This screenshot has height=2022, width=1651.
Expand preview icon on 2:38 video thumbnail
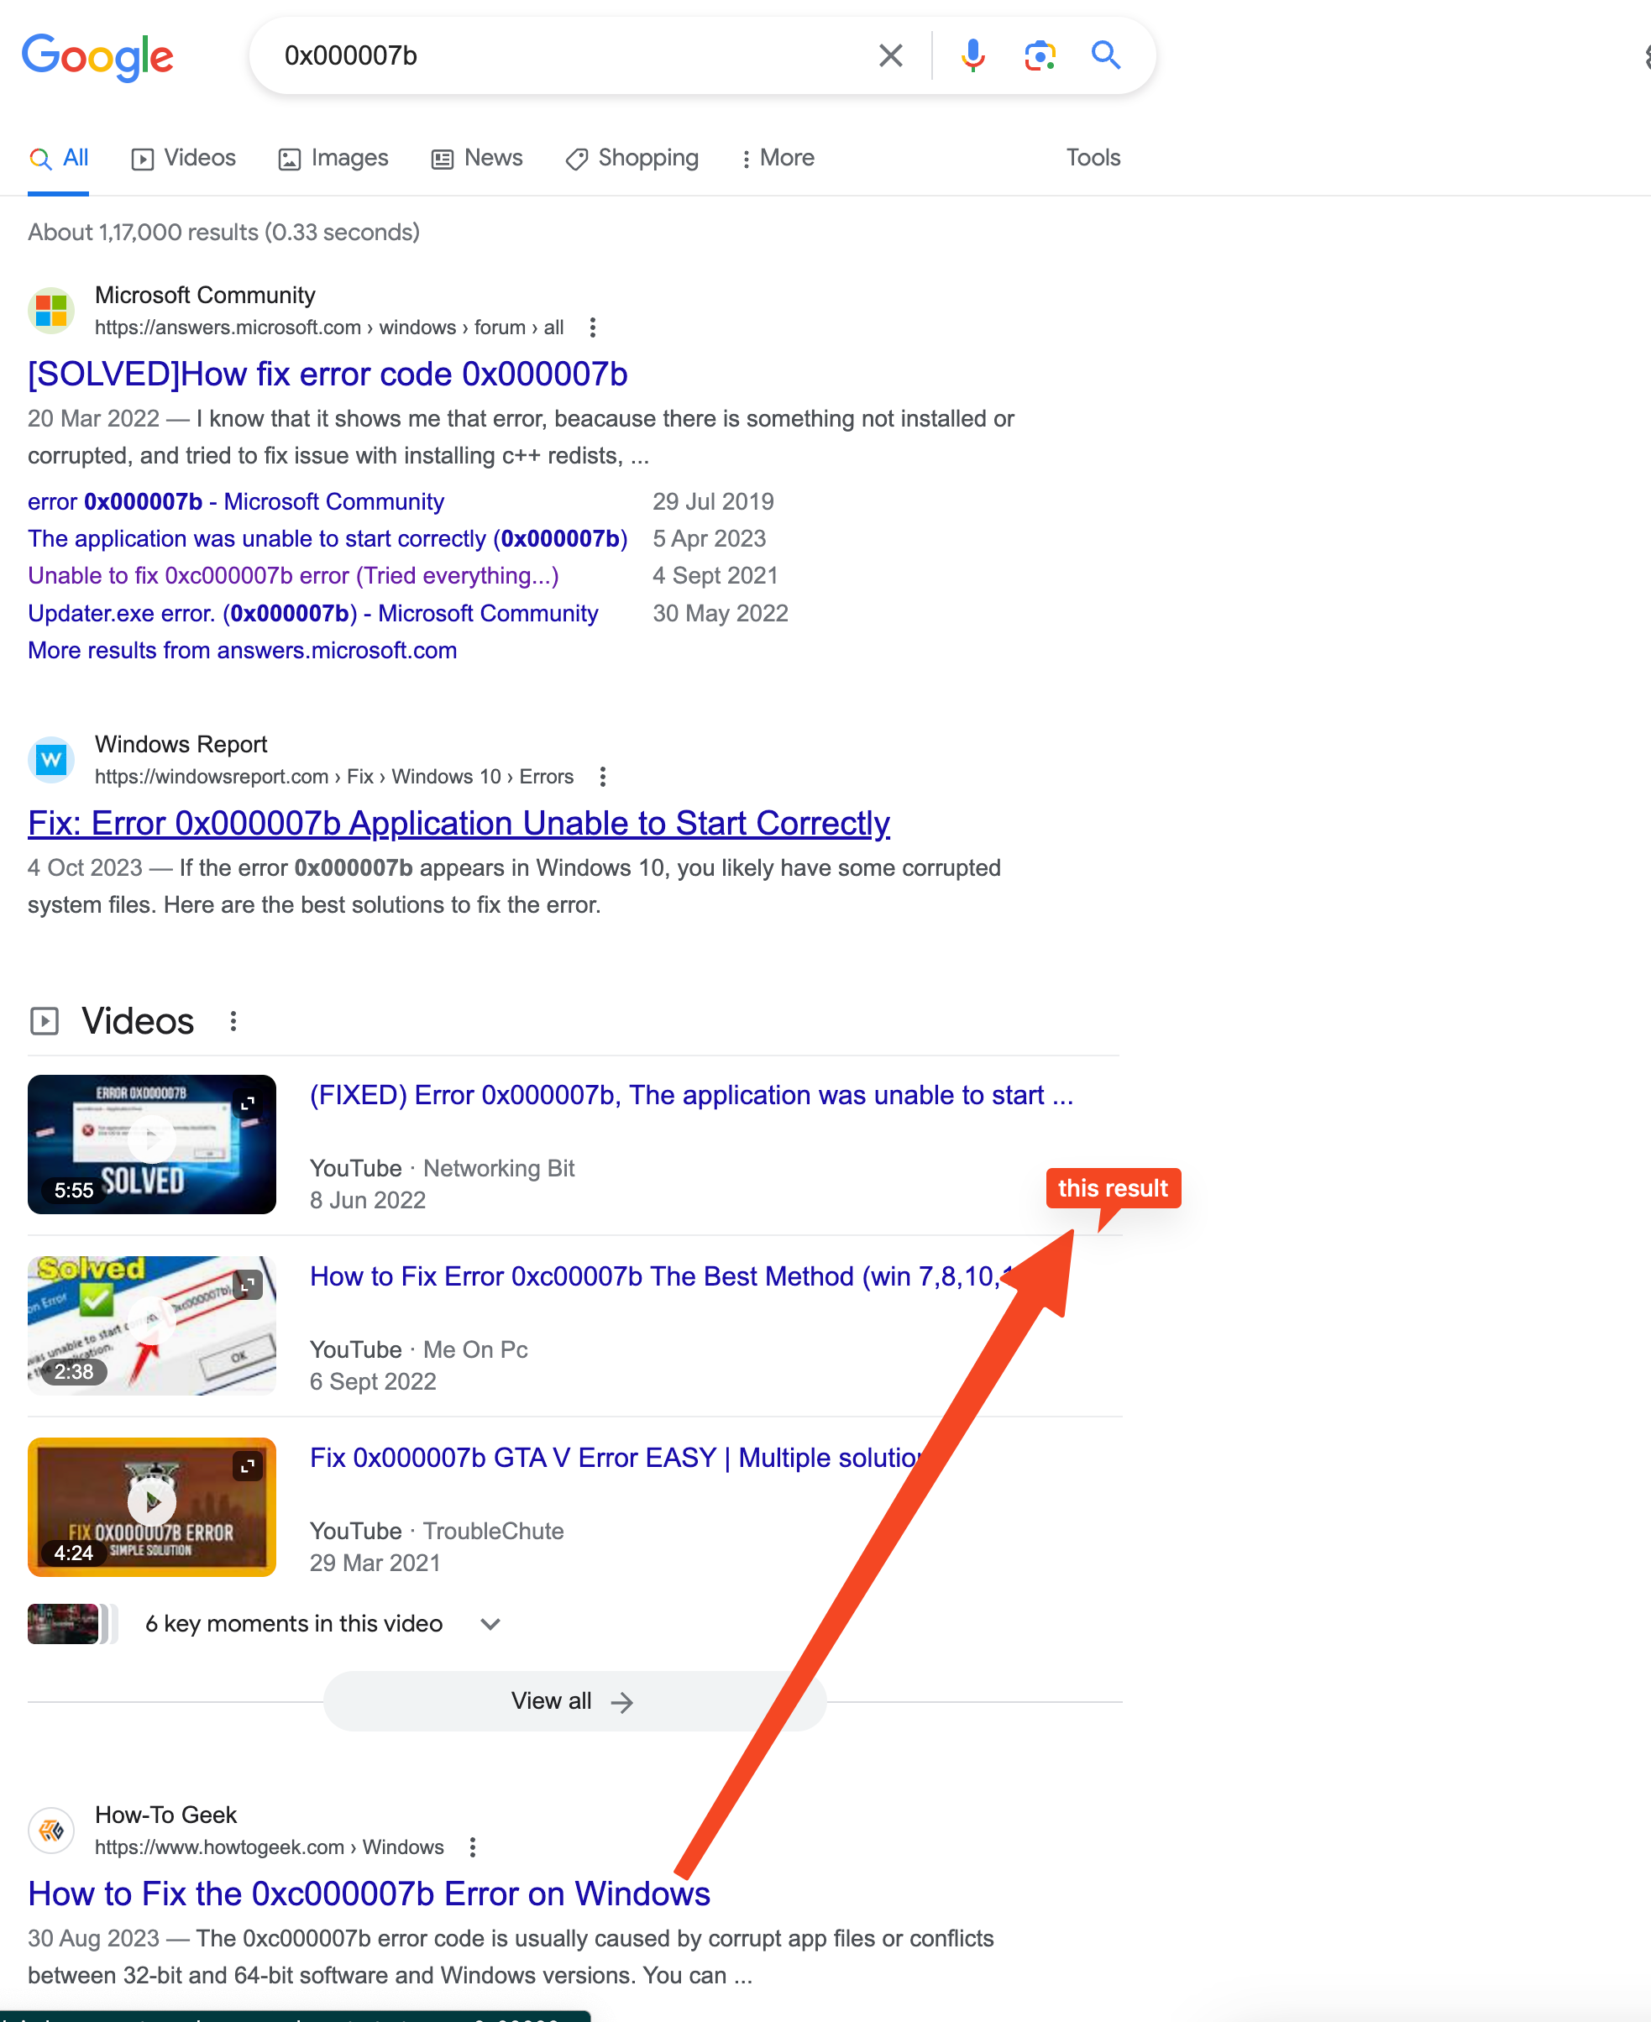pos(247,1285)
